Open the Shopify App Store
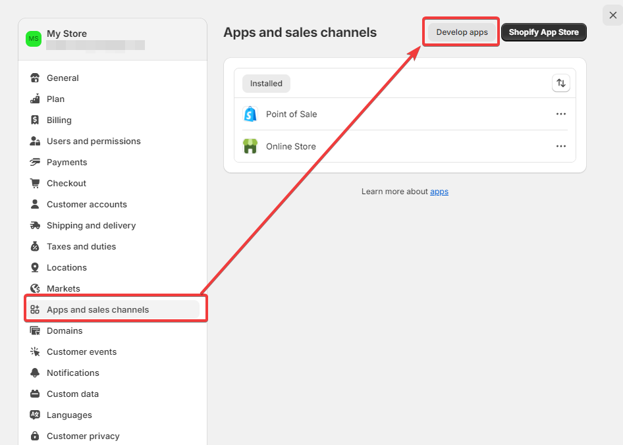The image size is (623, 445). point(543,32)
